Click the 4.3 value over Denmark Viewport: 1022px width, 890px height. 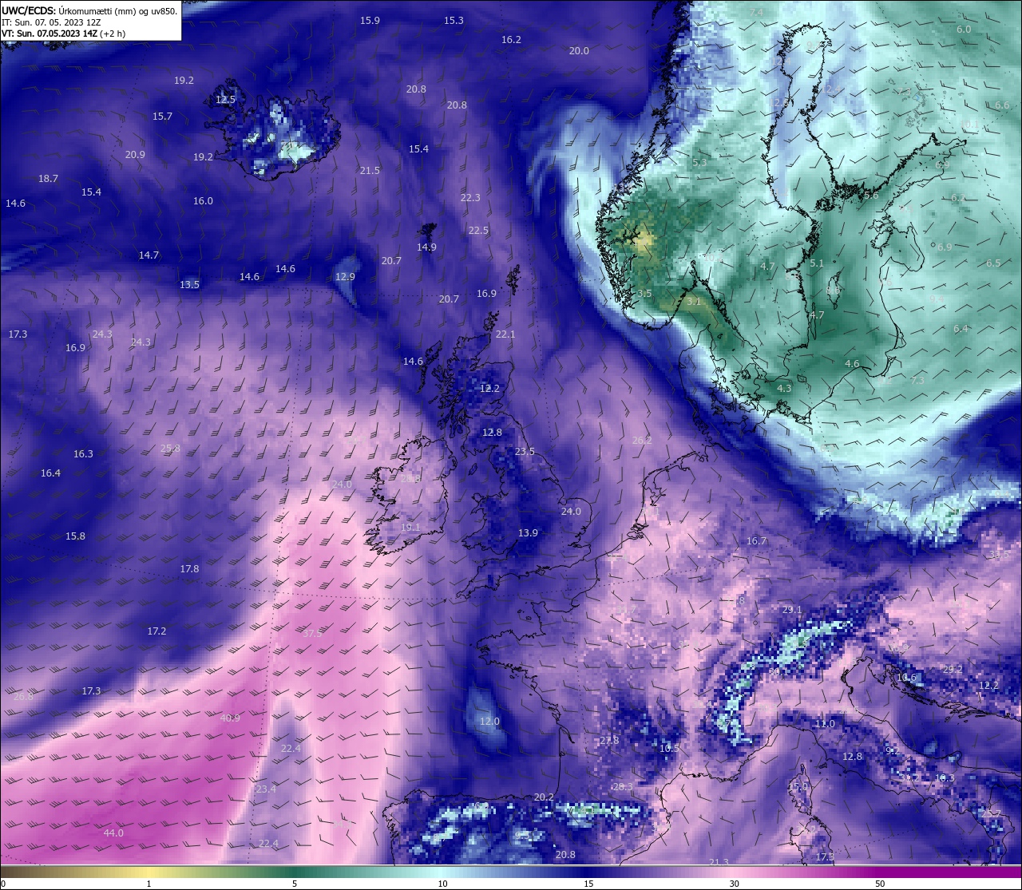click(784, 389)
